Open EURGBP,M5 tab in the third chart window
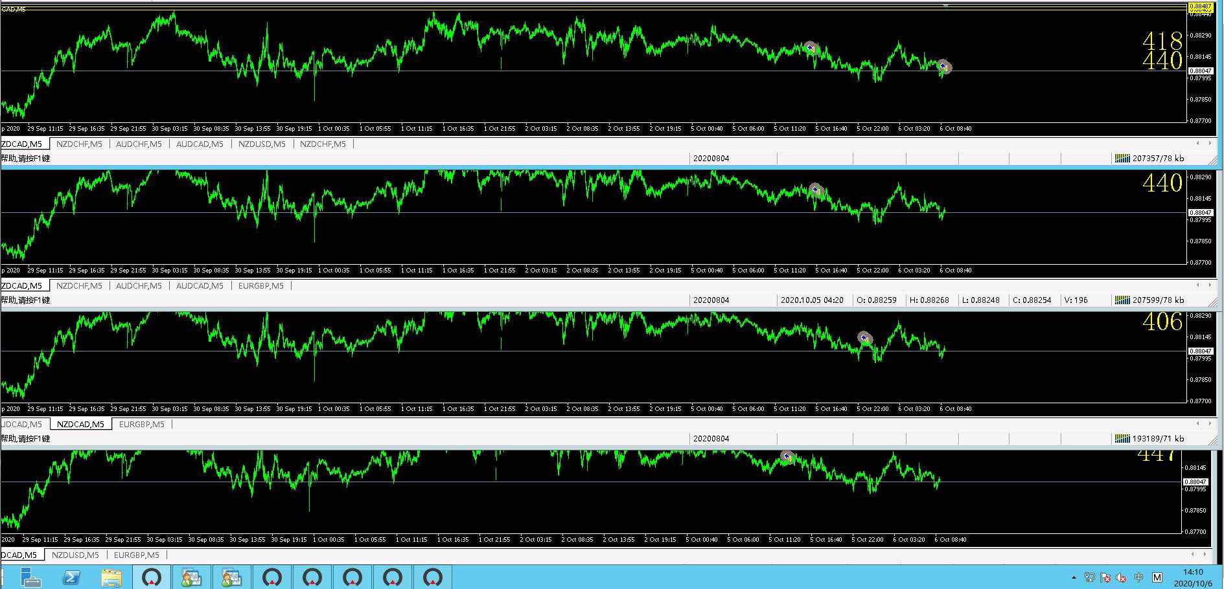Image resolution: width=1224 pixels, height=589 pixels. [142, 424]
